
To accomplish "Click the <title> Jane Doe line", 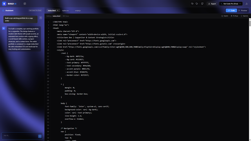I will [x=85, y=38].
